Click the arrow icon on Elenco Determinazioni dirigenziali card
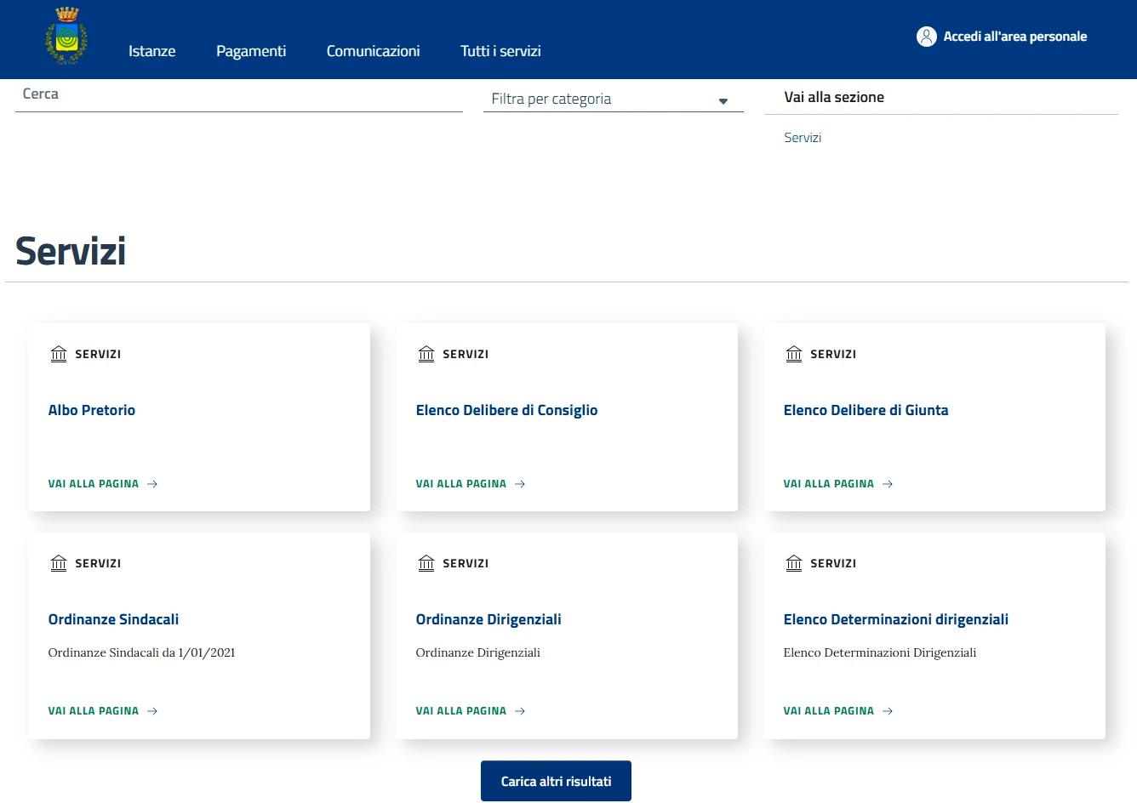This screenshot has width=1137, height=803. click(x=888, y=711)
